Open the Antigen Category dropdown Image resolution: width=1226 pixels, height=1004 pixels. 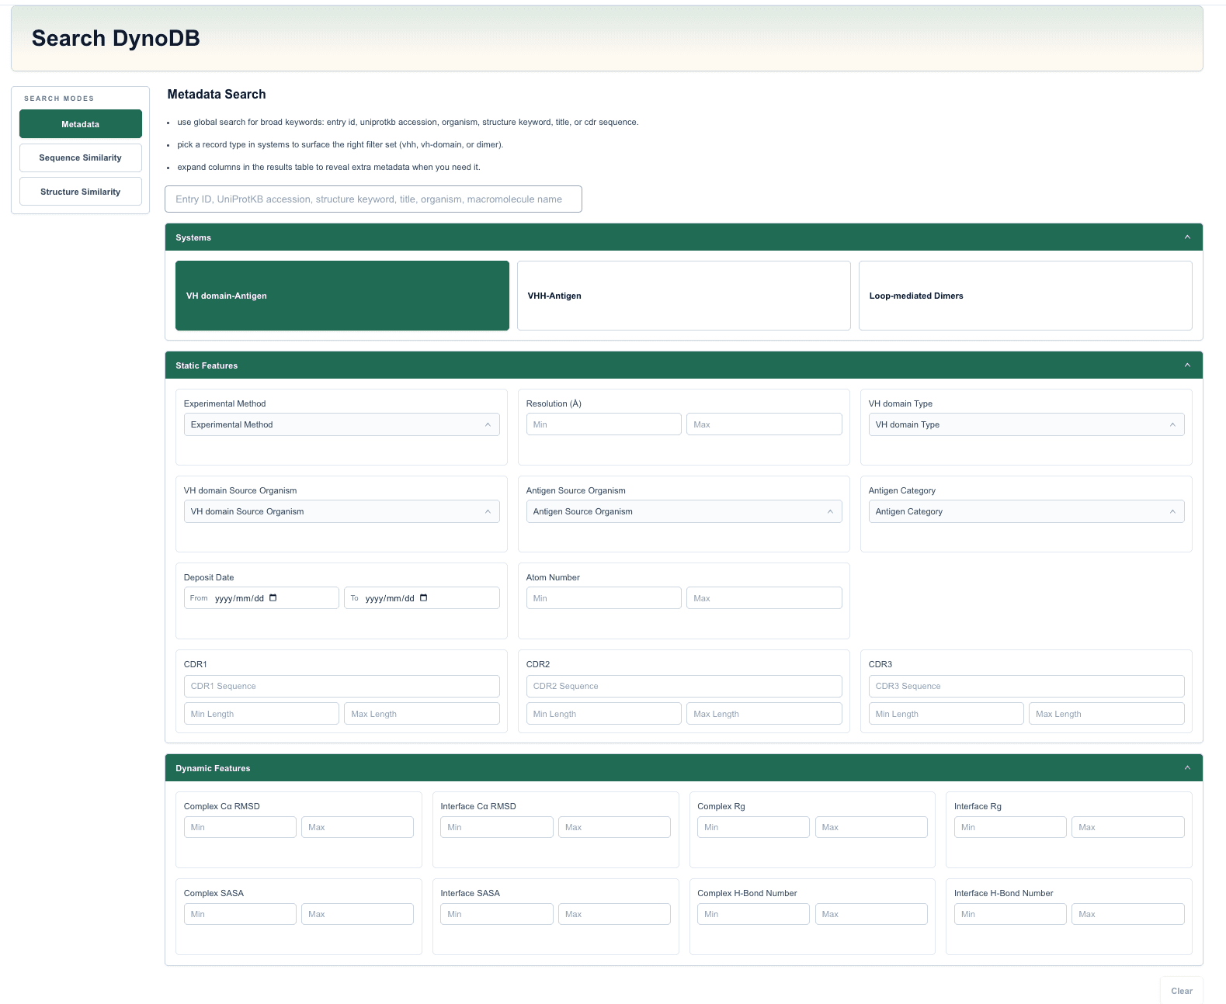1026,511
